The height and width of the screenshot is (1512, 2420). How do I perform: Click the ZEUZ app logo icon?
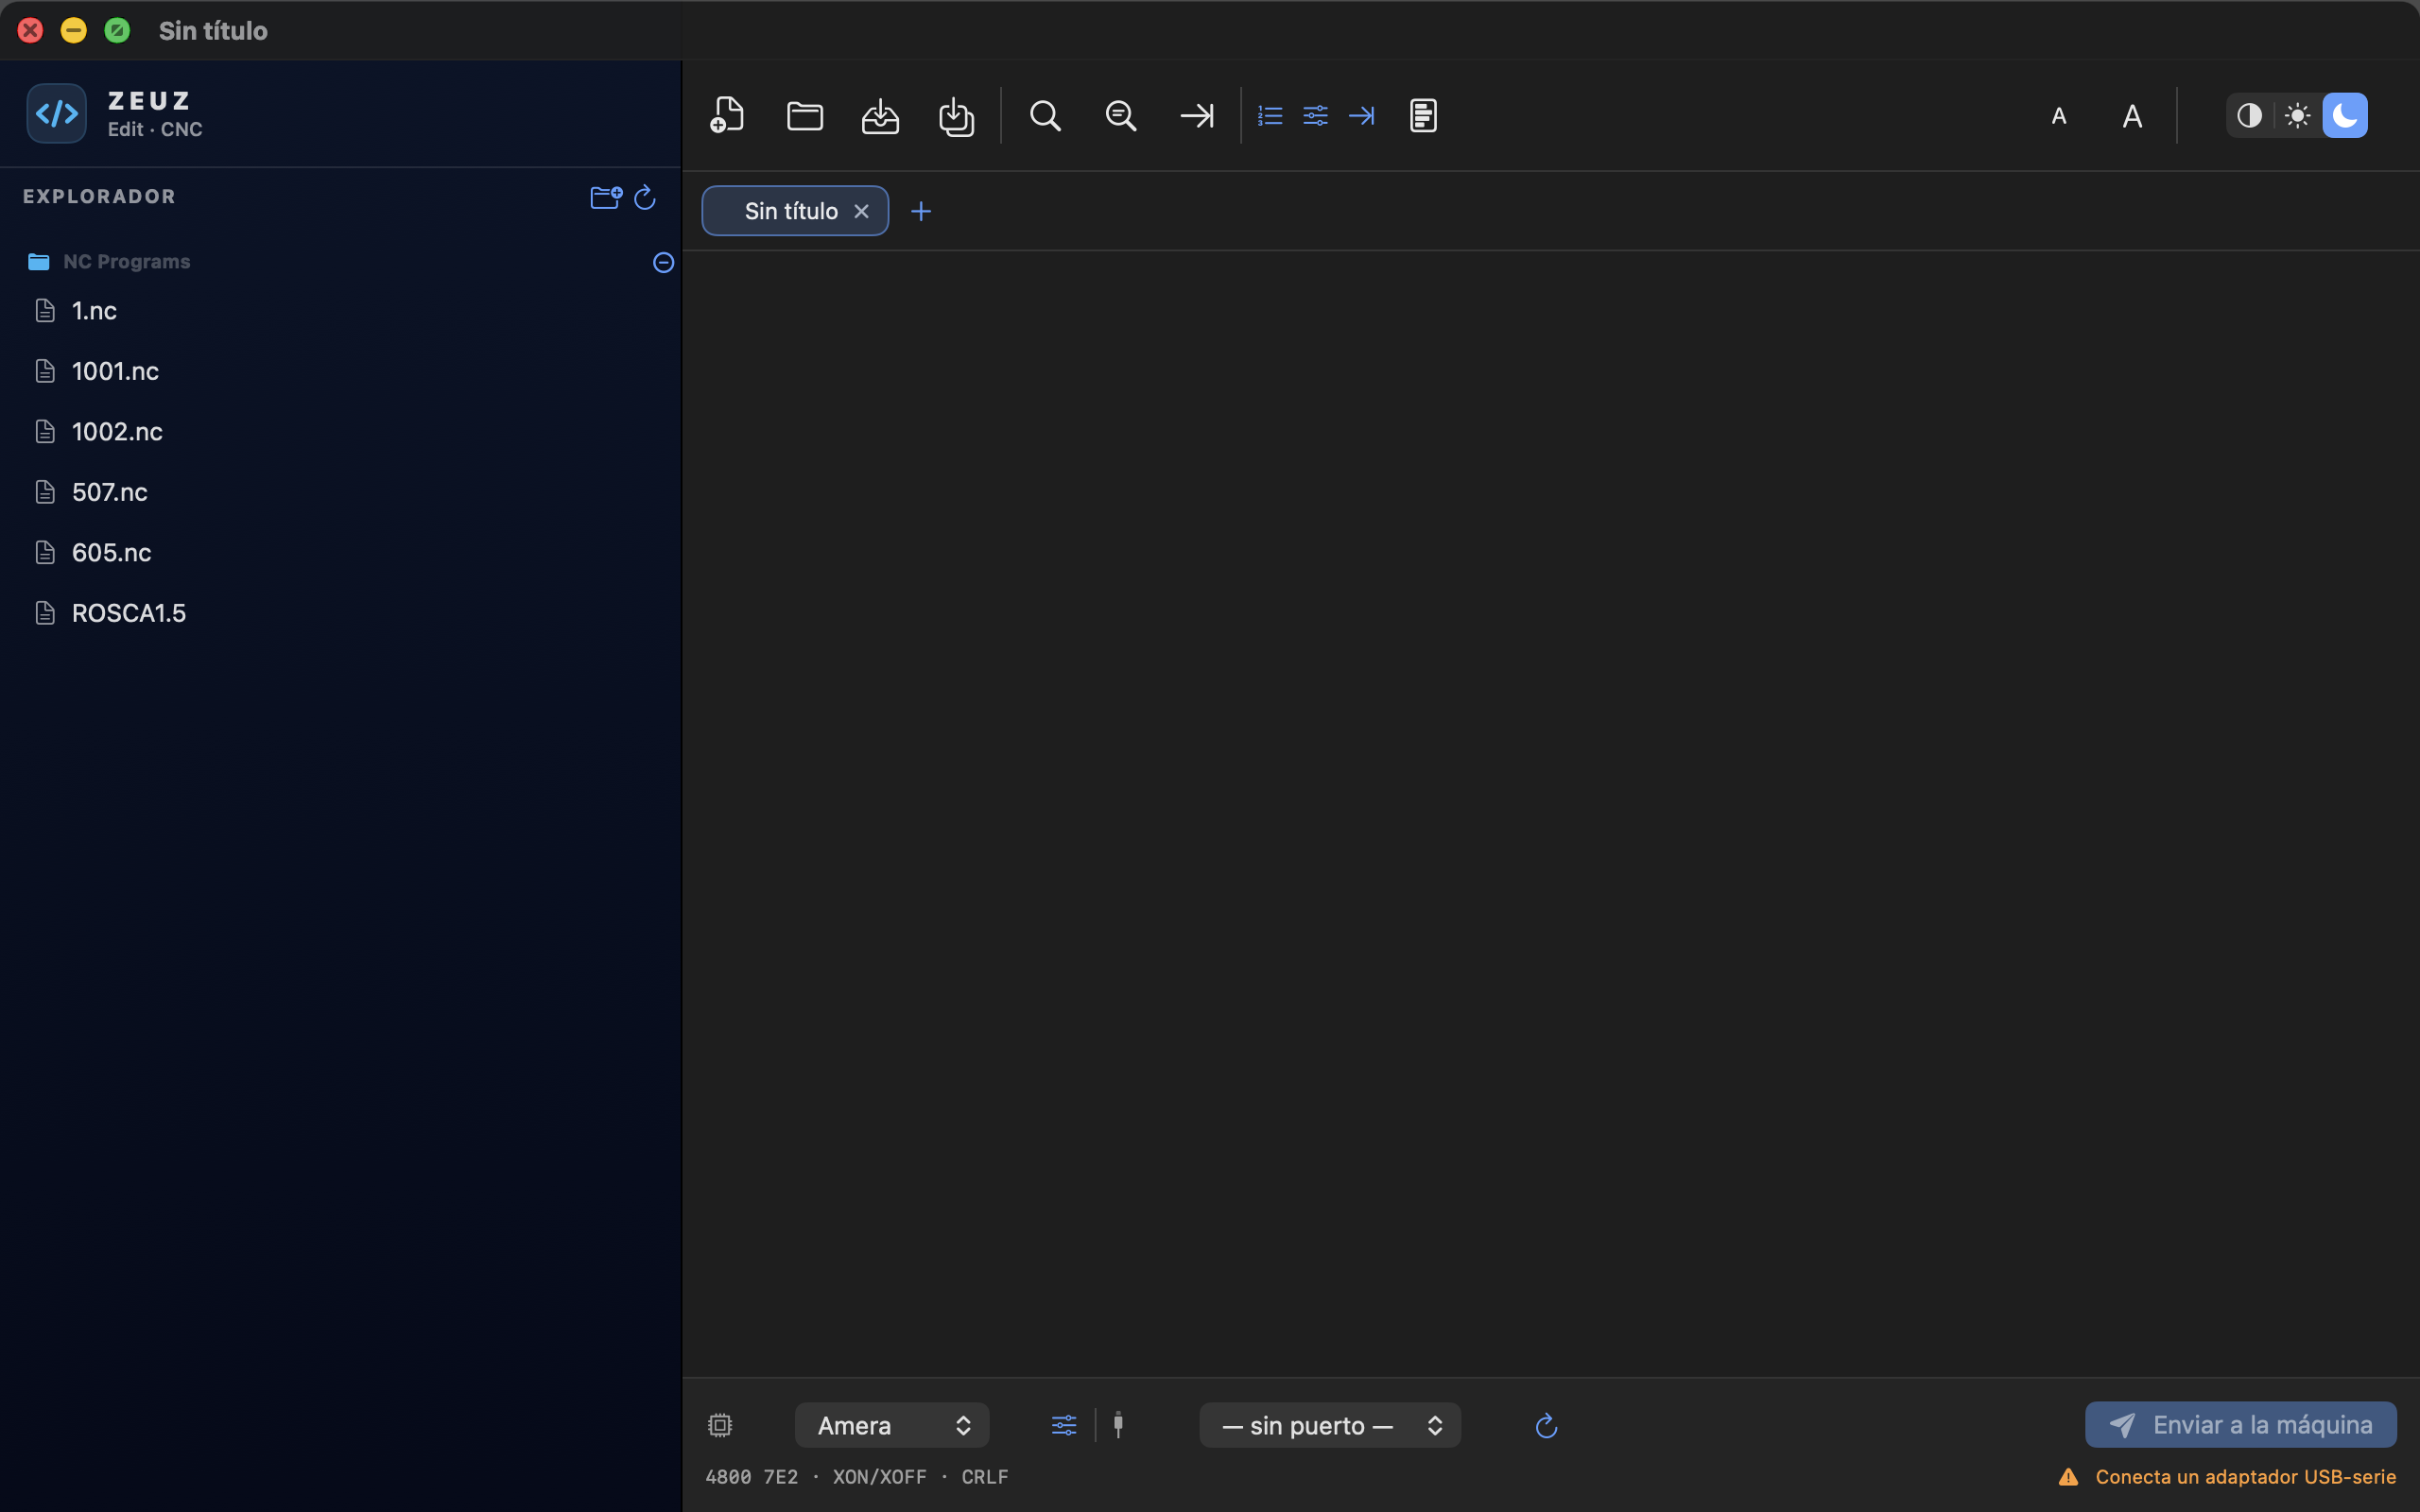tap(56, 113)
